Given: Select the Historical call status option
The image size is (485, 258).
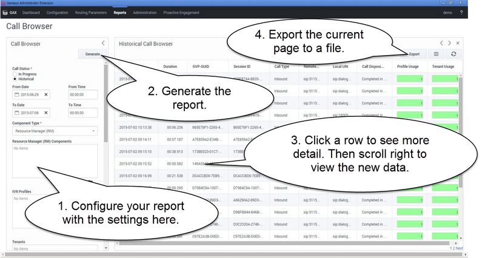Looking at the screenshot, I should tap(15, 79).
